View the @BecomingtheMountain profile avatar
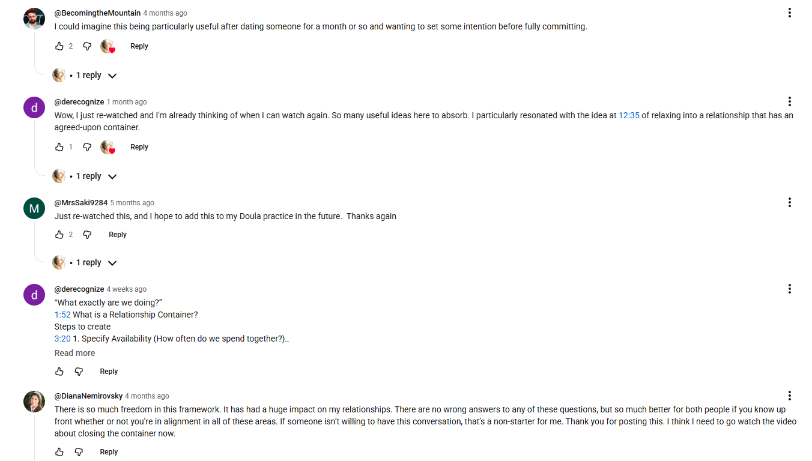This screenshot has height=461, width=812. tap(34, 19)
